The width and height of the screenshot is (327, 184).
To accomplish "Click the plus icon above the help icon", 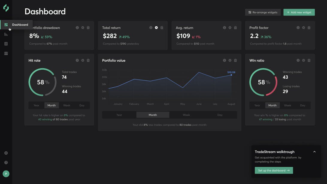I will [6, 153].
